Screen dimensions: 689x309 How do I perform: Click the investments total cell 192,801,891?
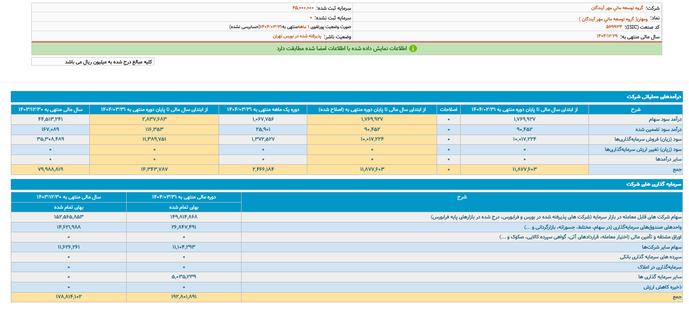(x=184, y=297)
